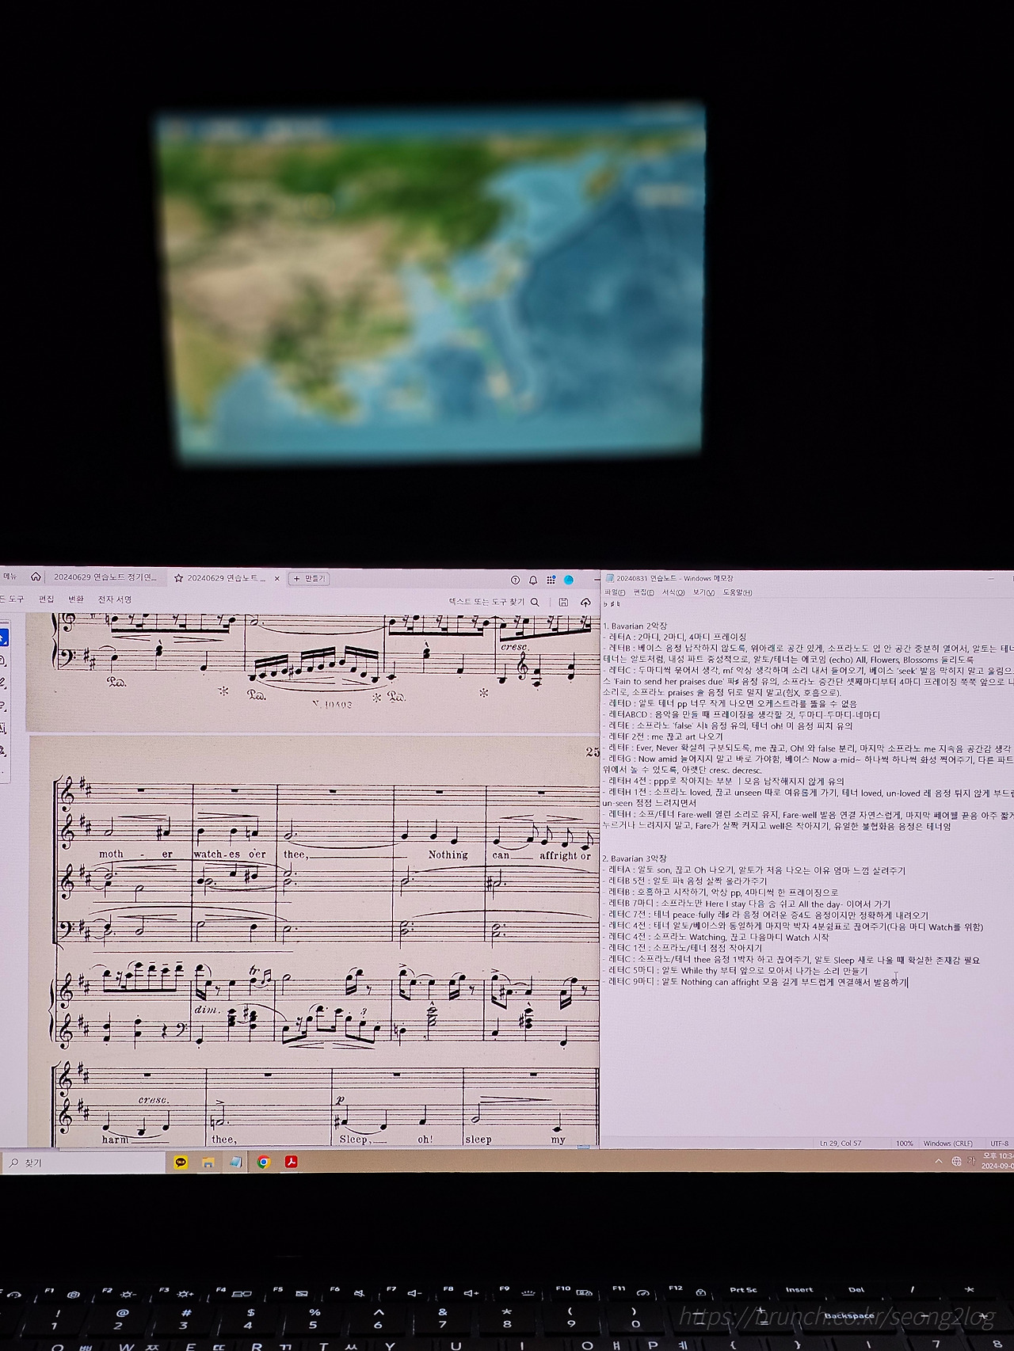Star the second 20240629 연습노트 tab
Screen dimensions: 1014x1351
pos(179,579)
